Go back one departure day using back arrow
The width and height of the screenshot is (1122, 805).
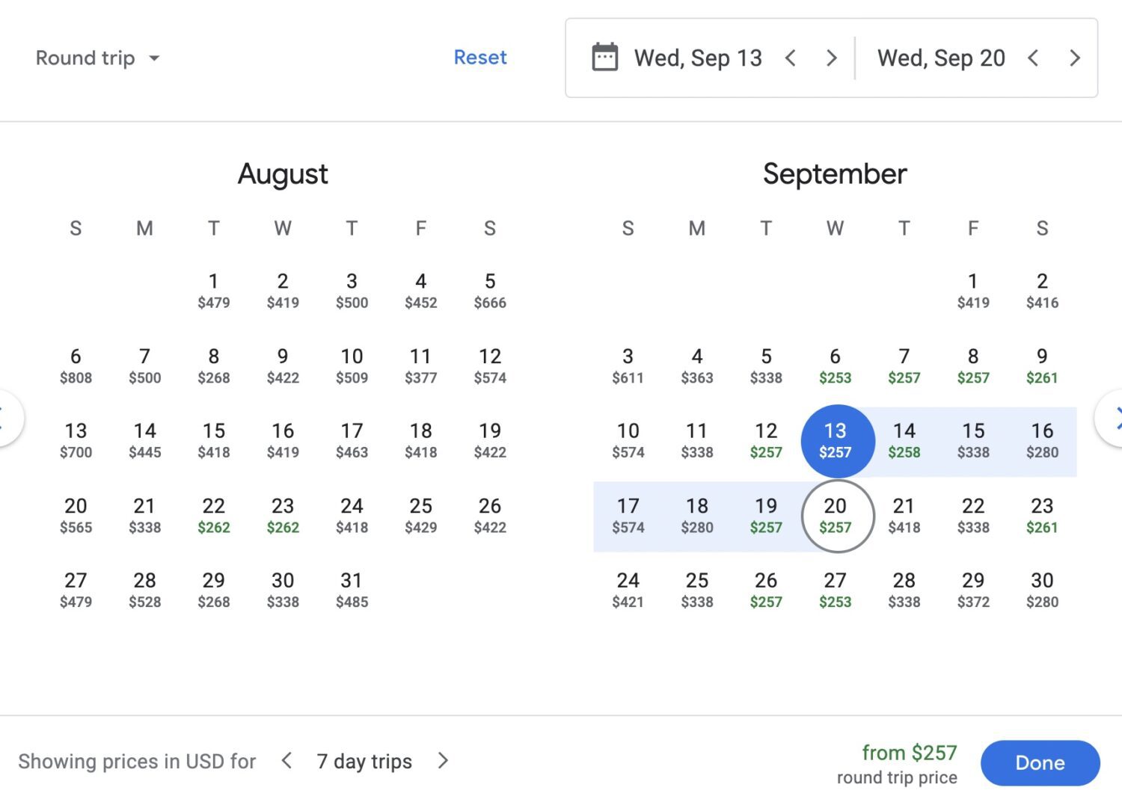(791, 57)
